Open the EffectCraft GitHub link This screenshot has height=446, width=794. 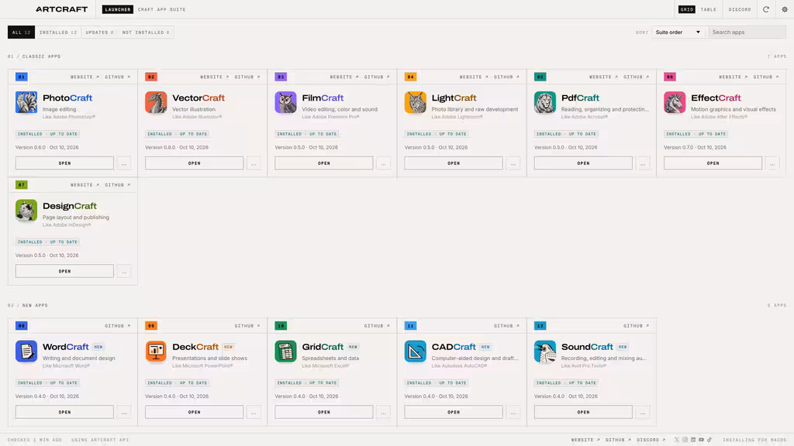[766, 77]
